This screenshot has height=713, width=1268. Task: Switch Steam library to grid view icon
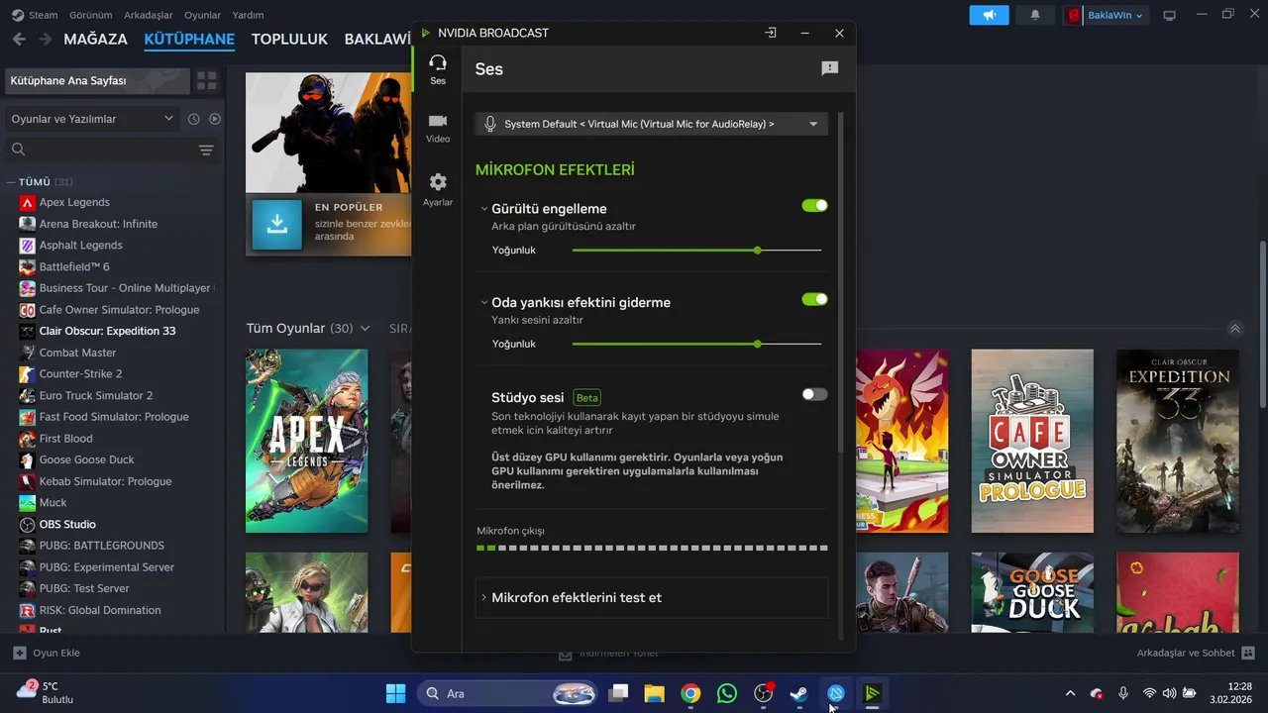point(207,80)
